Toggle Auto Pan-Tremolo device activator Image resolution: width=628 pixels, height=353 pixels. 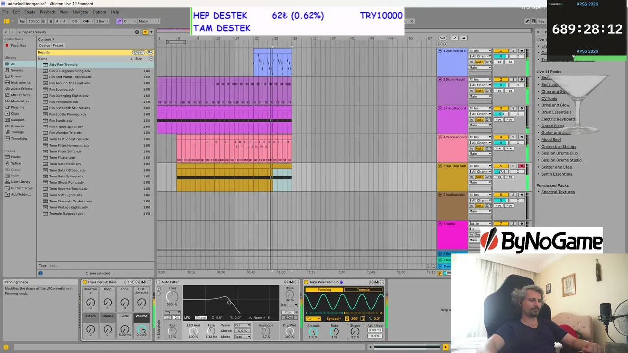306,282
